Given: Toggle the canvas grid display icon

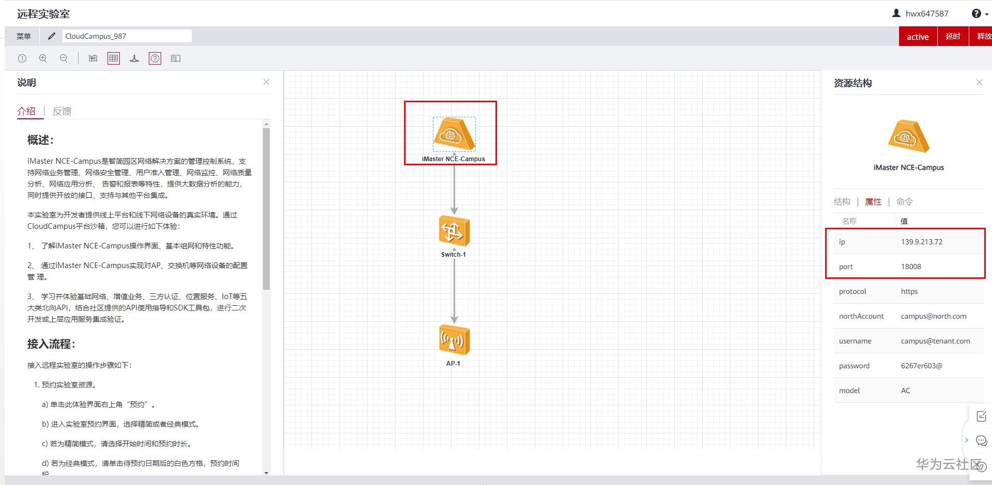Looking at the screenshot, I should 114,58.
